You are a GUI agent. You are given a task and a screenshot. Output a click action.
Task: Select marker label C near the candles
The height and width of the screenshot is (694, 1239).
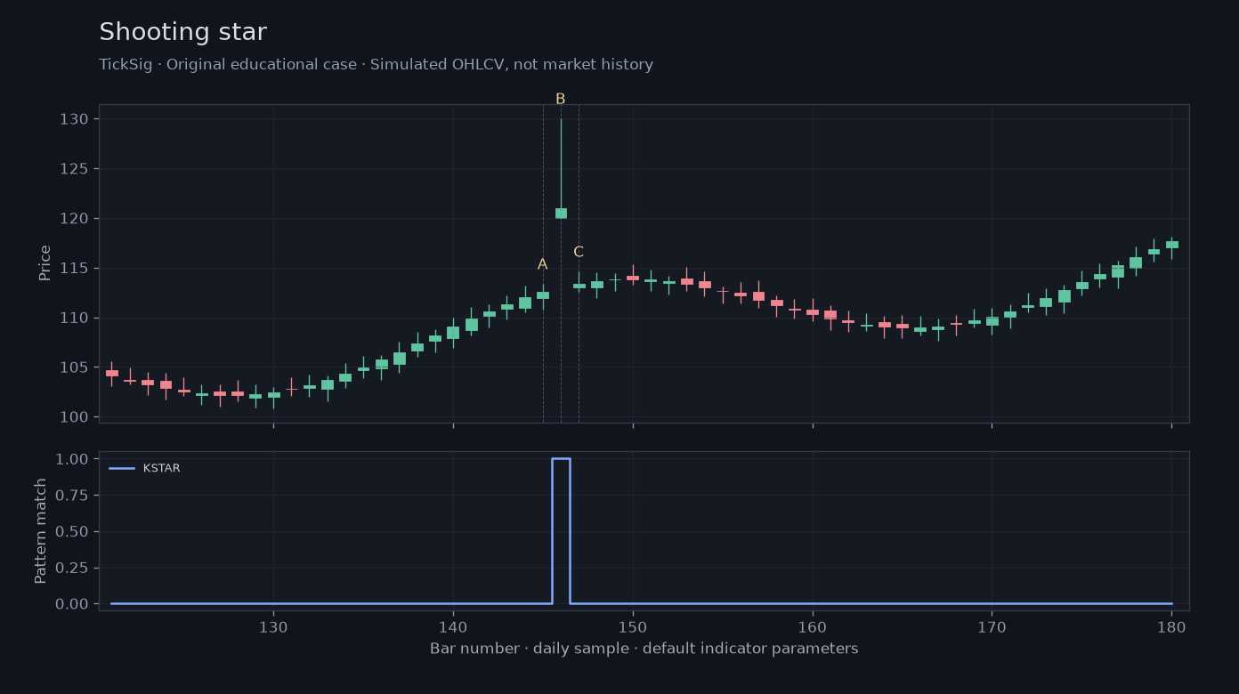579,252
